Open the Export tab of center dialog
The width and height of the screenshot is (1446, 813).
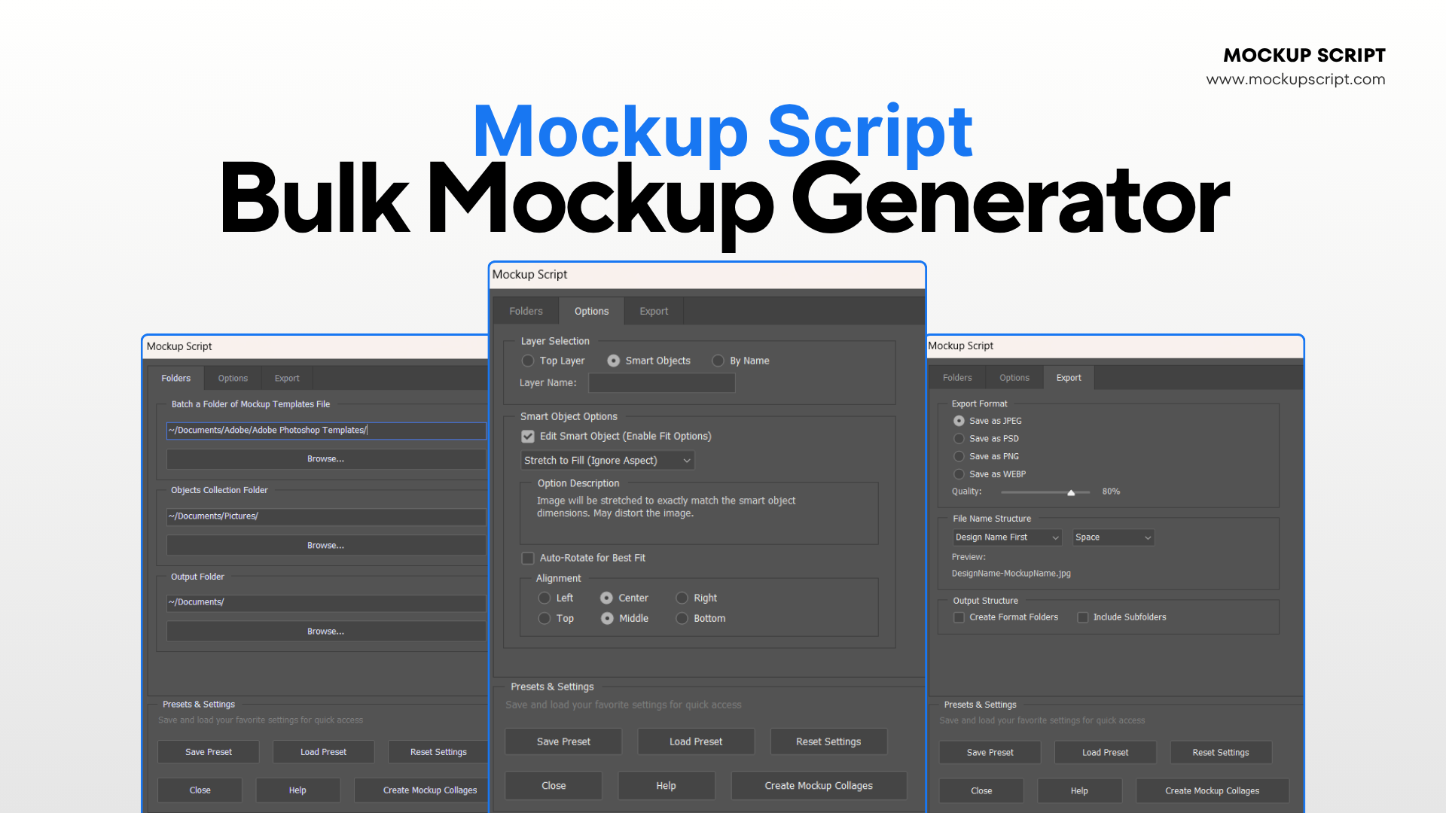coord(653,311)
